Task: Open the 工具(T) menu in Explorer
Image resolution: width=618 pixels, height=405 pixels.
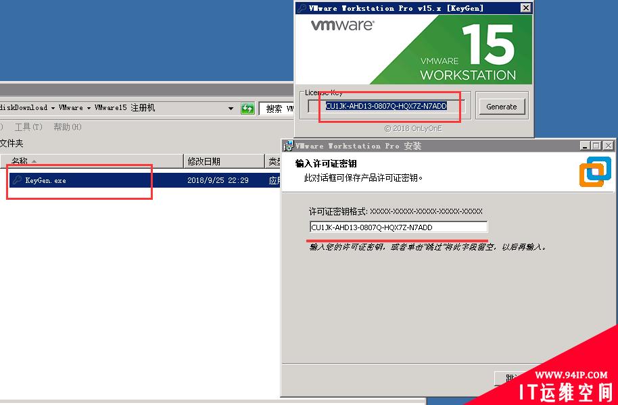Action: pyautogui.click(x=28, y=127)
